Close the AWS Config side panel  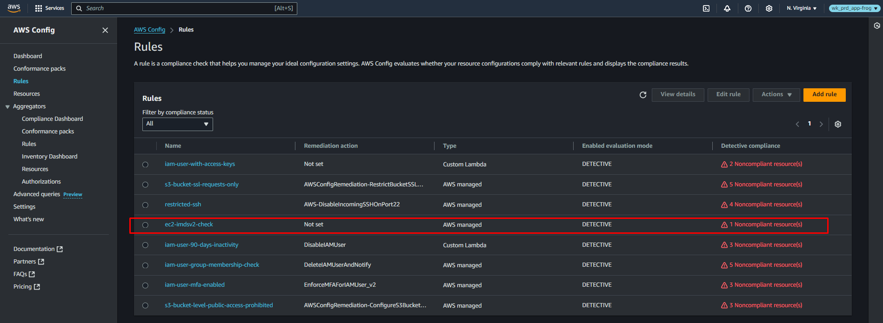click(x=105, y=30)
